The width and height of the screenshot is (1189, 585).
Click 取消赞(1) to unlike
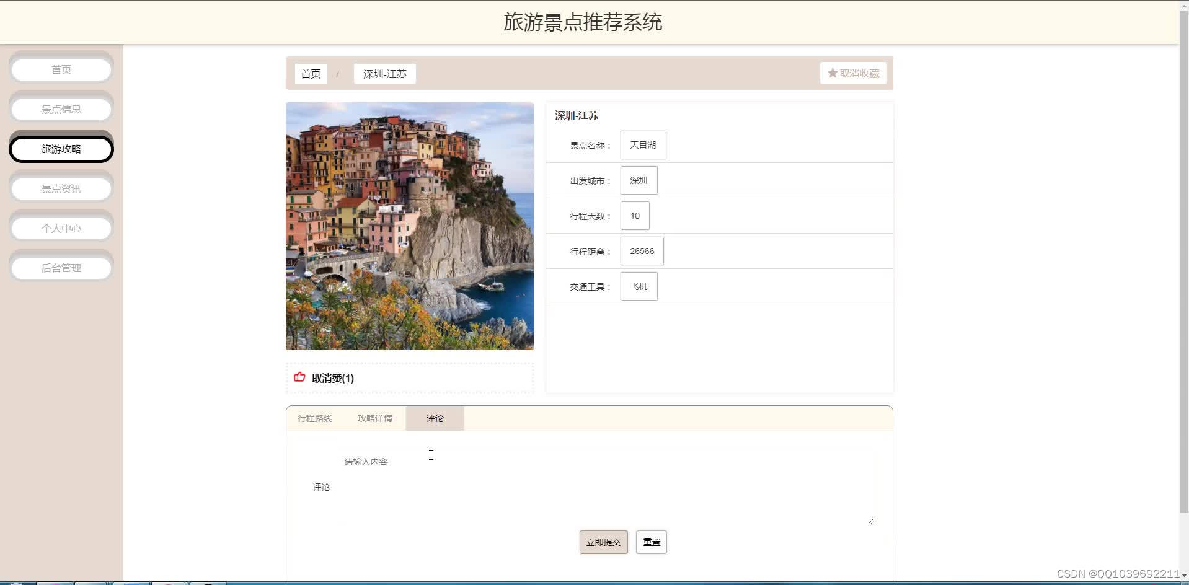333,378
